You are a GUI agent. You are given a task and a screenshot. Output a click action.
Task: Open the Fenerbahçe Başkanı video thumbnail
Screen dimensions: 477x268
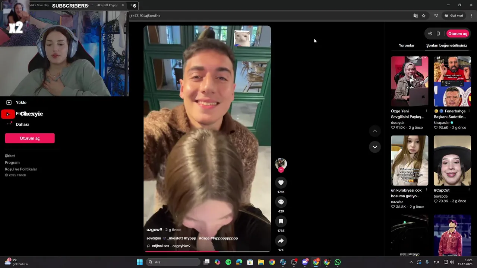pyautogui.click(x=452, y=81)
